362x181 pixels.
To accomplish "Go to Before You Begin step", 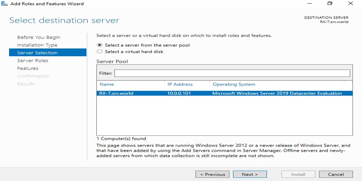I will tap(39, 37).
